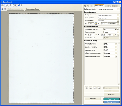Click the blue Сканировать scan button
The height and width of the screenshot is (106, 122).
click(x=111, y=102)
